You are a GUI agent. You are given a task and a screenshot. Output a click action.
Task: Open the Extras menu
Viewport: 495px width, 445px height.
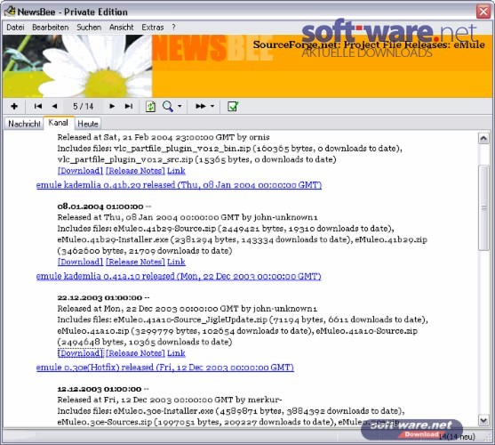(153, 28)
